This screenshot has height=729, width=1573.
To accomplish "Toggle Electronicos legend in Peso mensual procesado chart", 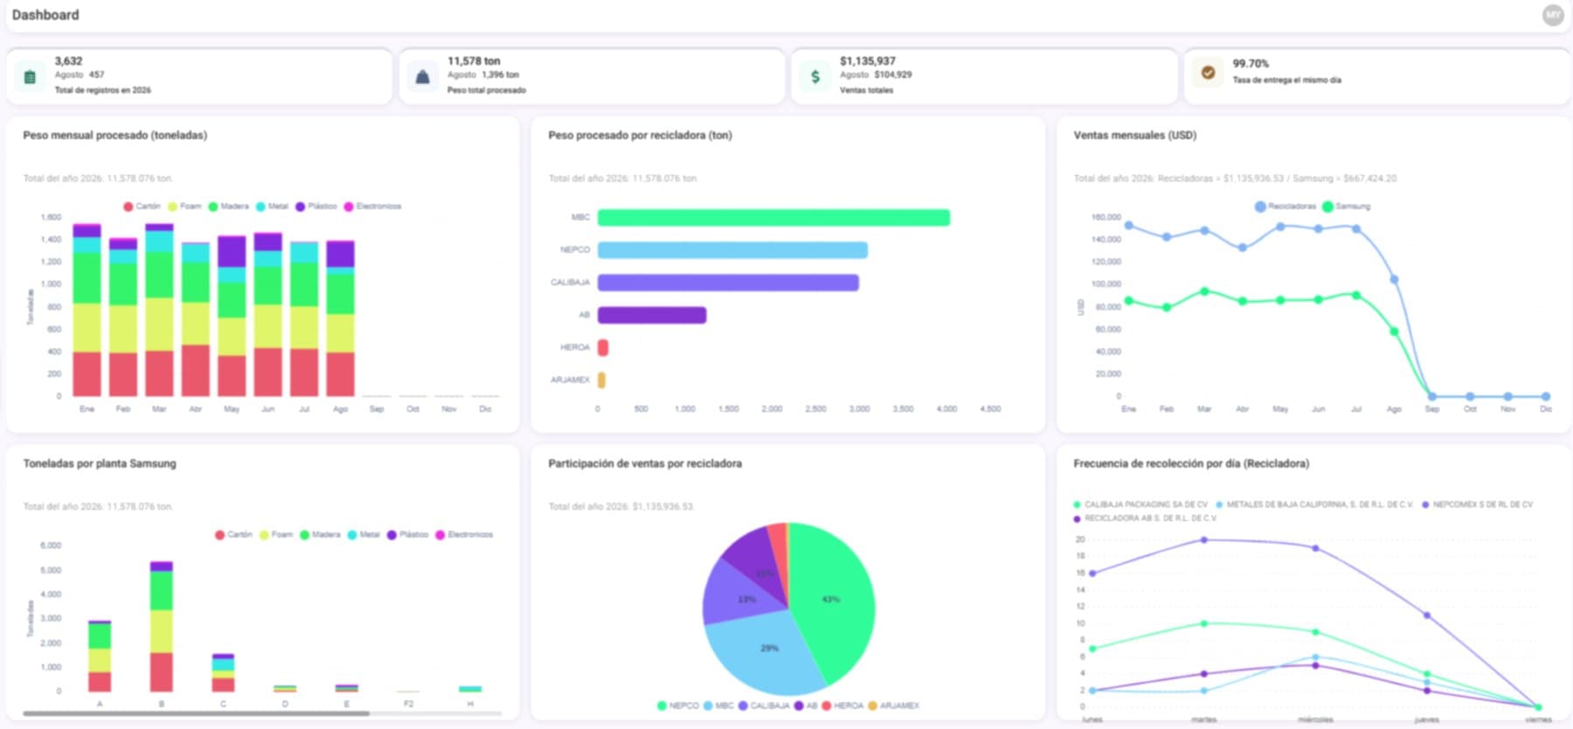I will [372, 206].
